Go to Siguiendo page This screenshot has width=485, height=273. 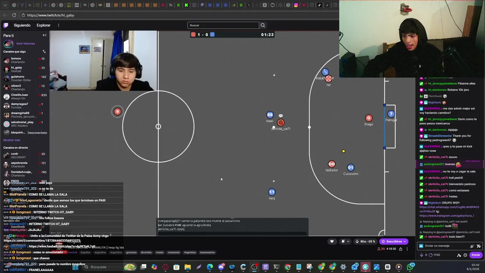[x=22, y=25]
